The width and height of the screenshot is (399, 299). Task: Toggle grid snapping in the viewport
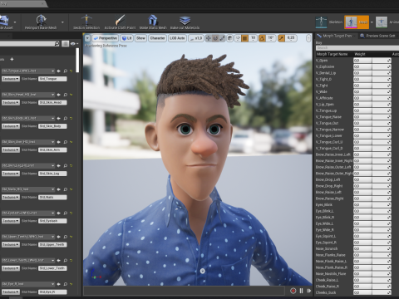(245, 38)
